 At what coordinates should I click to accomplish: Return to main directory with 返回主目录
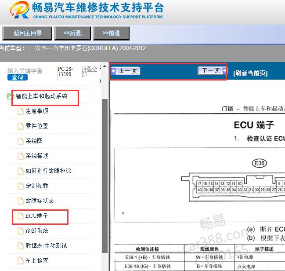point(27,33)
